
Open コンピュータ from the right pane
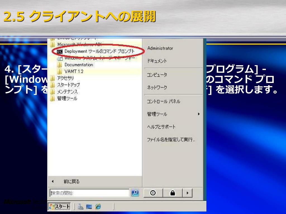157,75
